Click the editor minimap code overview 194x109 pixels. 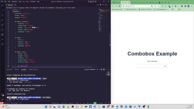click(103, 20)
